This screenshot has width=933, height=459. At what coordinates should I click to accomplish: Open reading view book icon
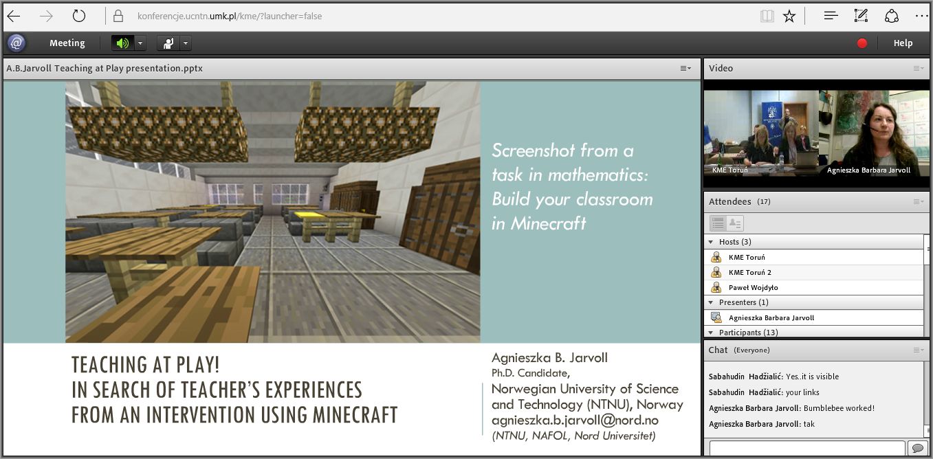(x=767, y=16)
